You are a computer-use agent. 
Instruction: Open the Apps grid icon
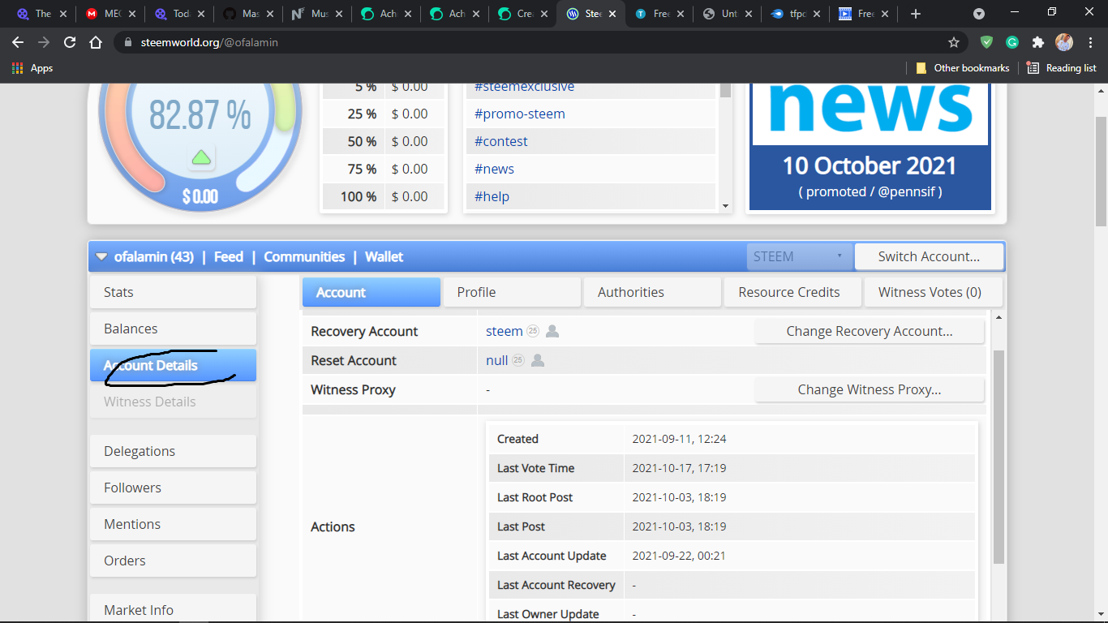[17, 68]
